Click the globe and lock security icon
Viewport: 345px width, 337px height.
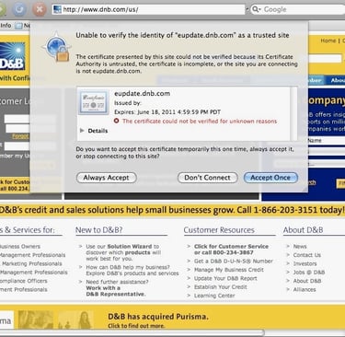56,47
